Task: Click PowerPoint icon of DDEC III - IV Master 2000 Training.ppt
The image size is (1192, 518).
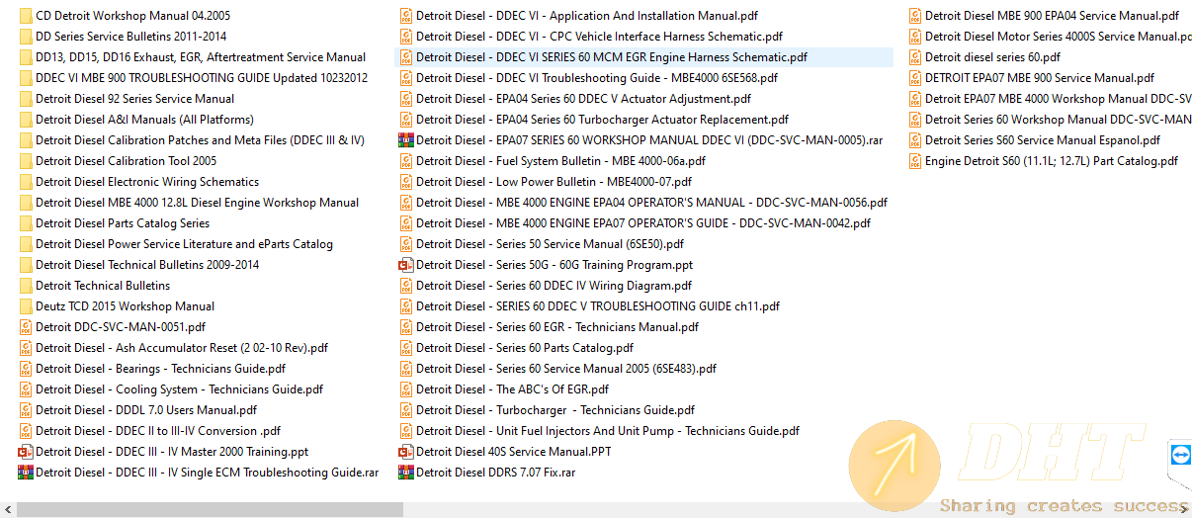Action: tap(26, 452)
